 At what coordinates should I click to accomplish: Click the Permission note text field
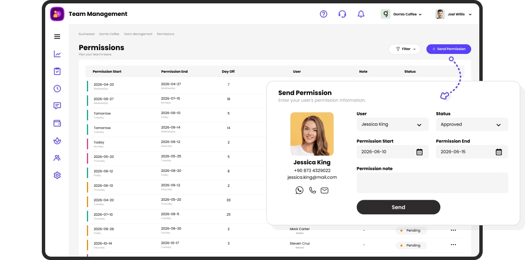432,183
